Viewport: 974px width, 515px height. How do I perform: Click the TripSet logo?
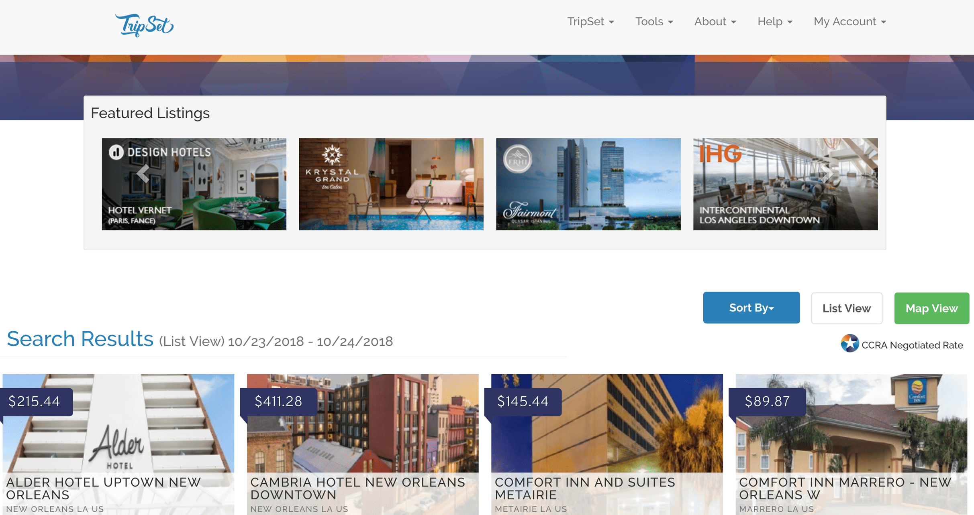pyautogui.click(x=144, y=25)
